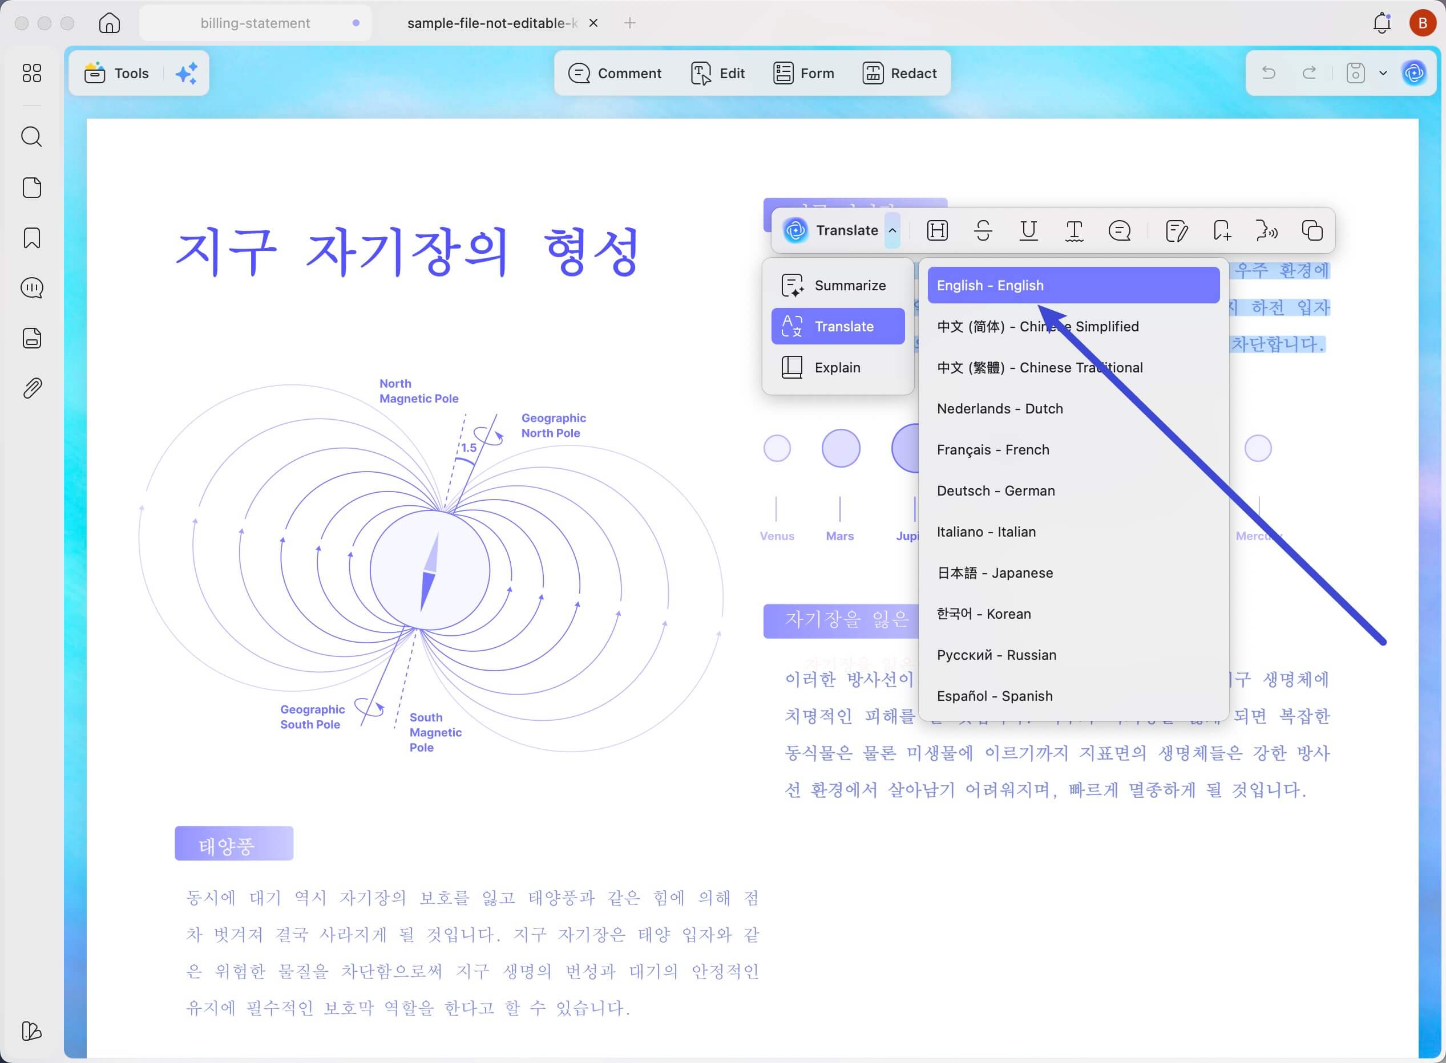
Task: Open the user account avatar B
Action: click(x=1422, y=23)
